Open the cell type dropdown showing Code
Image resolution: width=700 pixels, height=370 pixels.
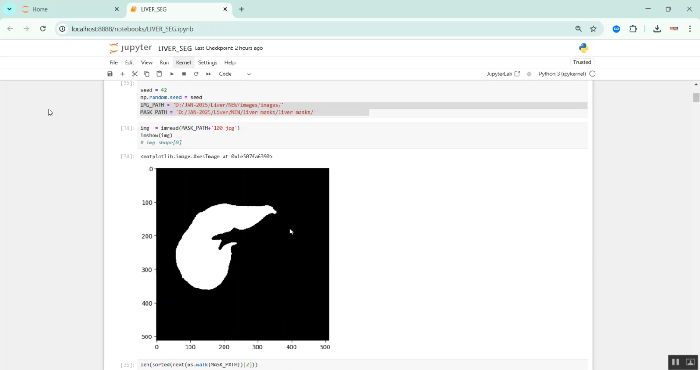click(x=235, y=74)
